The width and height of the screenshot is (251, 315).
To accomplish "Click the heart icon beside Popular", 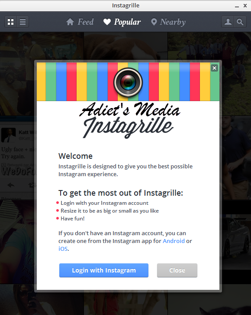I will (x=107, y=22).
